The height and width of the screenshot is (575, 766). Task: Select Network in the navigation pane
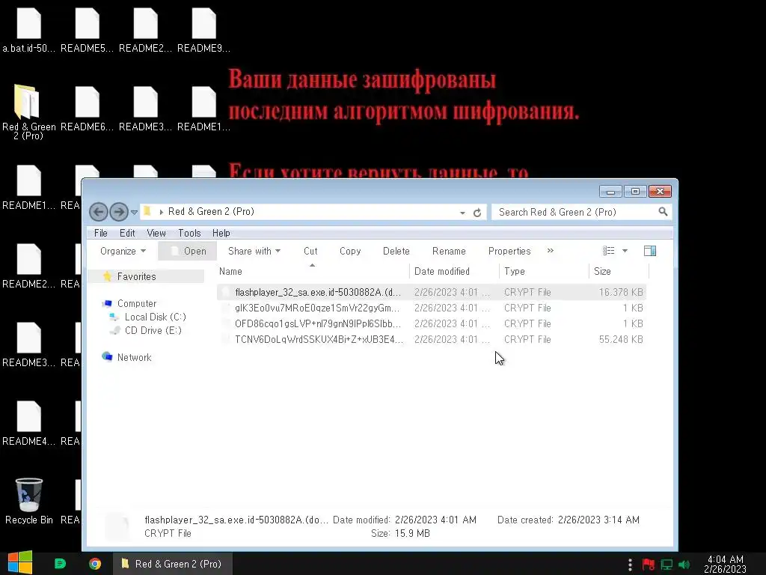pos(135,357)
